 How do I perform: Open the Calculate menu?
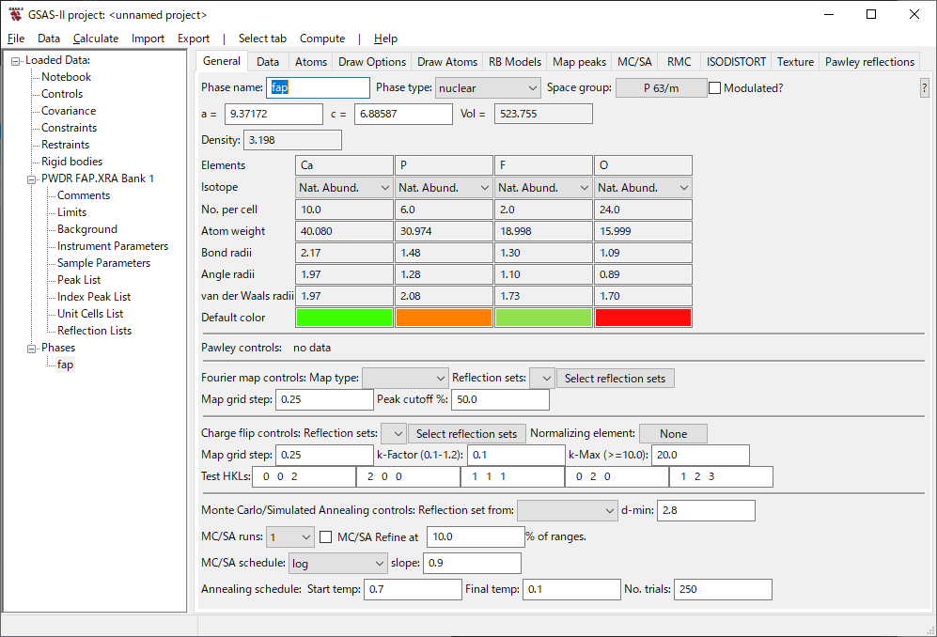coord(96,39)
